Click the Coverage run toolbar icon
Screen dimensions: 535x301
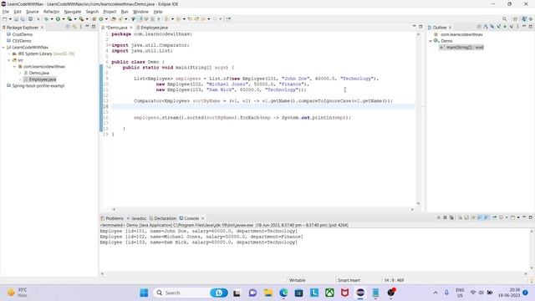coord(69,19)
